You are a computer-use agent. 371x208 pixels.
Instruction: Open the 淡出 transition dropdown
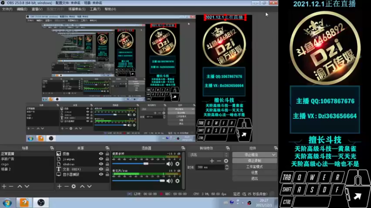coord(208,155)
